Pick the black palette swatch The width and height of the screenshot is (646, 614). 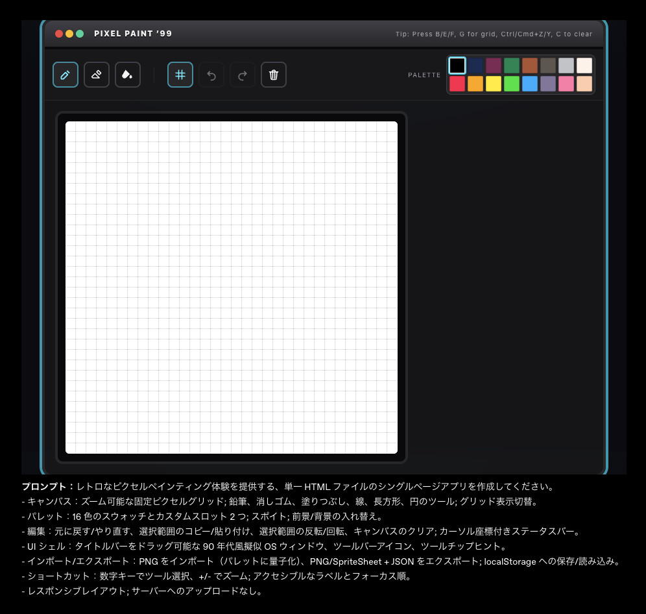click(x=457, y=66)
